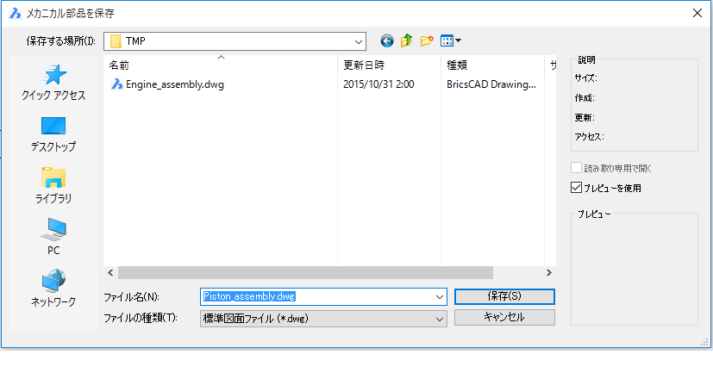
Task: Click the BricsCAD icon in the title bar
Action: 16,13
